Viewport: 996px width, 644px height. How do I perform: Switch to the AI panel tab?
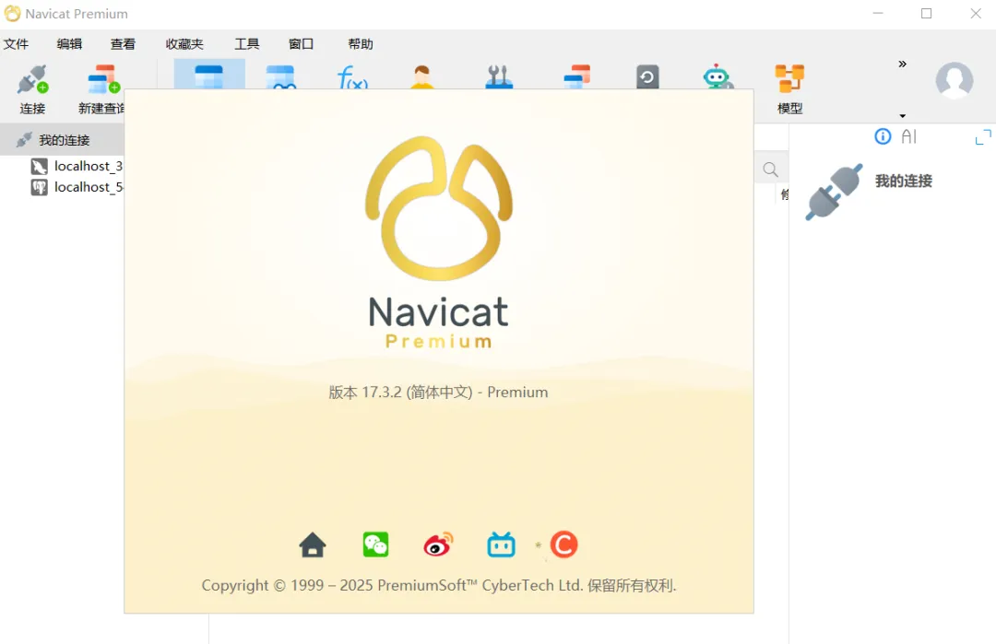pos(909,136)
